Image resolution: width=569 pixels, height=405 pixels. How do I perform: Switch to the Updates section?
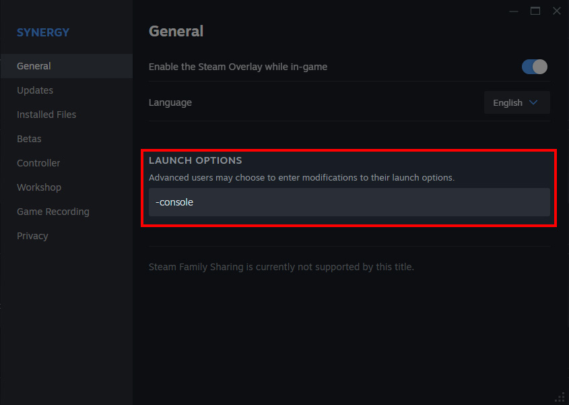point(35,90)
